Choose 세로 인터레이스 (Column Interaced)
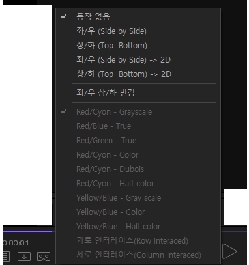This screenshot has width=249, height=265. (138, 255)
